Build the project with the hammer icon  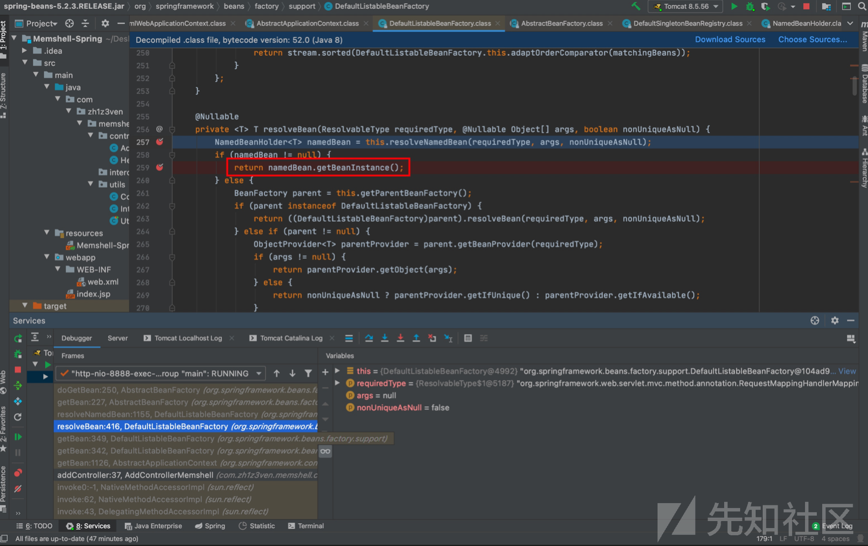pyautogui.click(x=636, y=7)
